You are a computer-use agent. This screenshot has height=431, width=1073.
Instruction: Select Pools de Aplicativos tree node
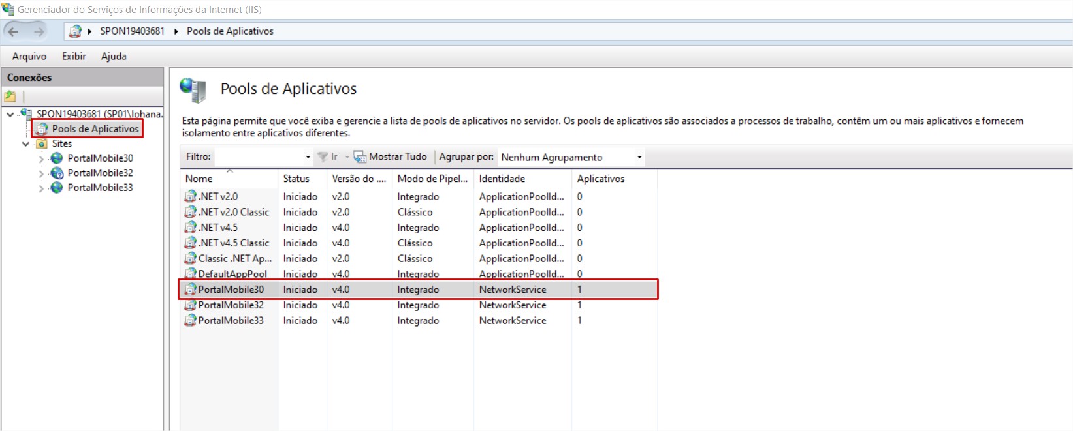pyautogui.click(x=95, y=129)
